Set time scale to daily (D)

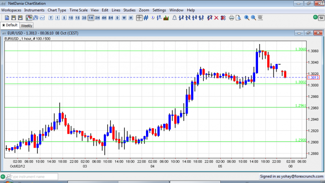tap(117, 18)
